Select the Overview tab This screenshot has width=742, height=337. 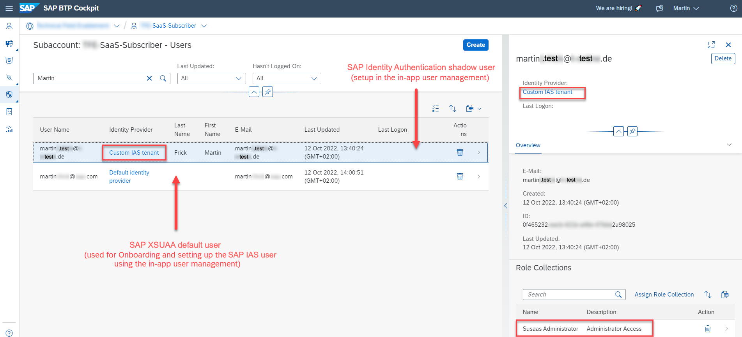tap(528, 145)
